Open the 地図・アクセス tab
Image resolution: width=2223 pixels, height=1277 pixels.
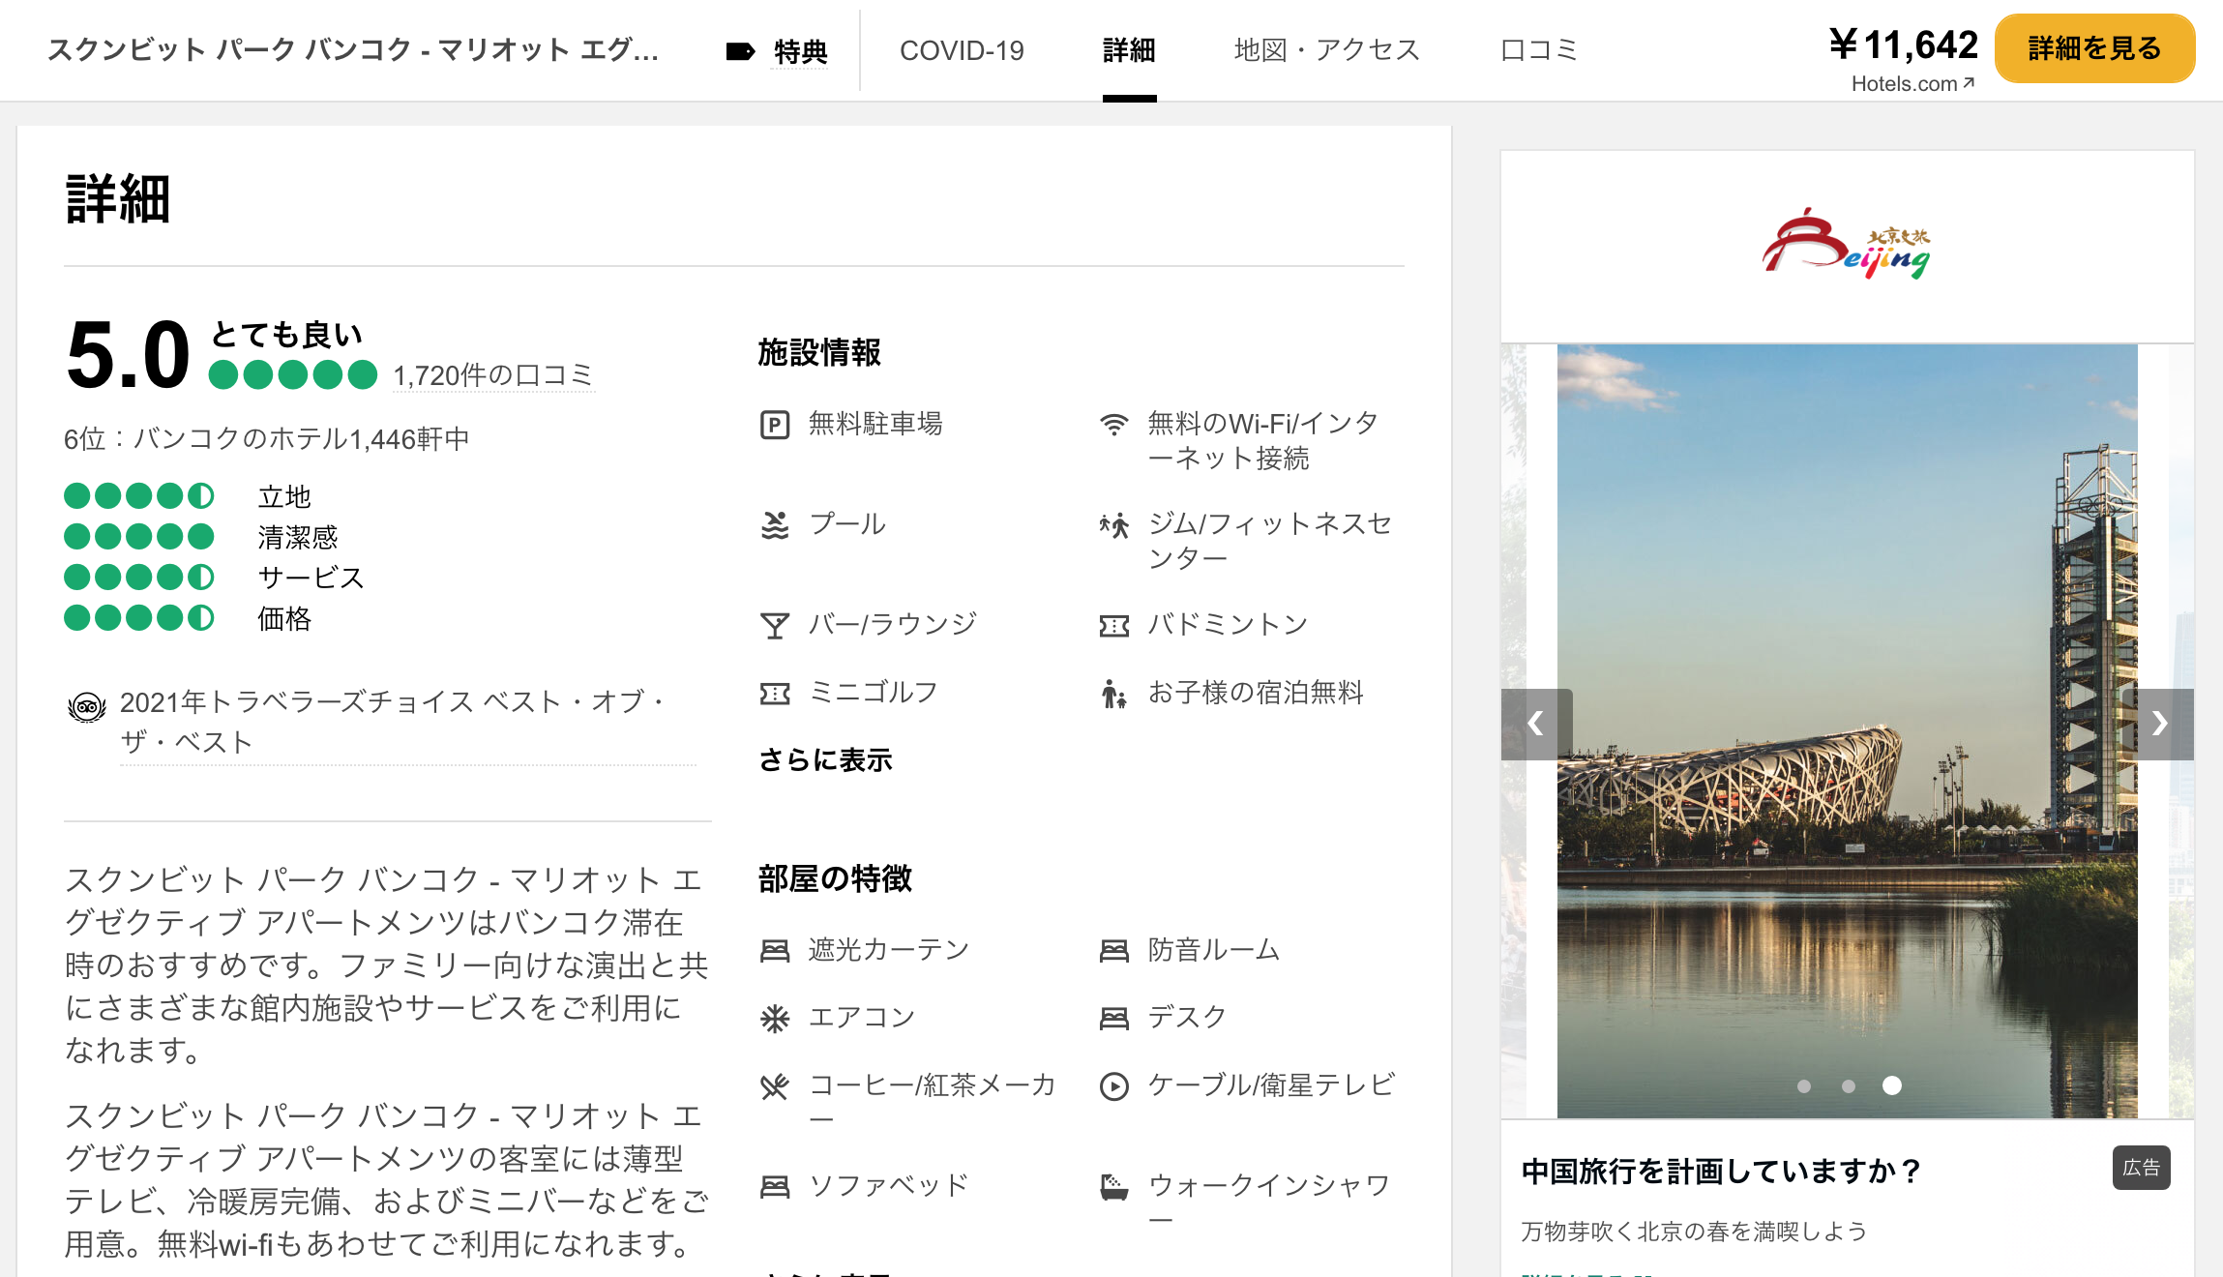pyautogui.click(x=1325, y=49)
